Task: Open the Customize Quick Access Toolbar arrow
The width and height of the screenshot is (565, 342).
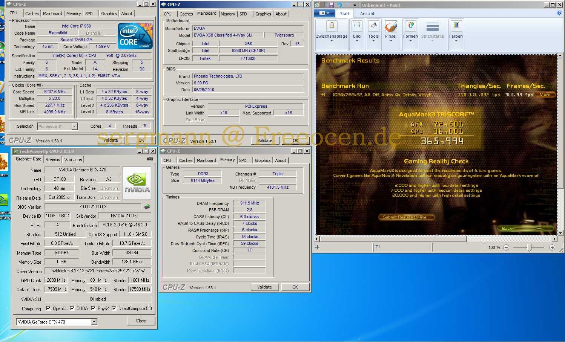Action: pyautogui.click(x=355, y=5)
